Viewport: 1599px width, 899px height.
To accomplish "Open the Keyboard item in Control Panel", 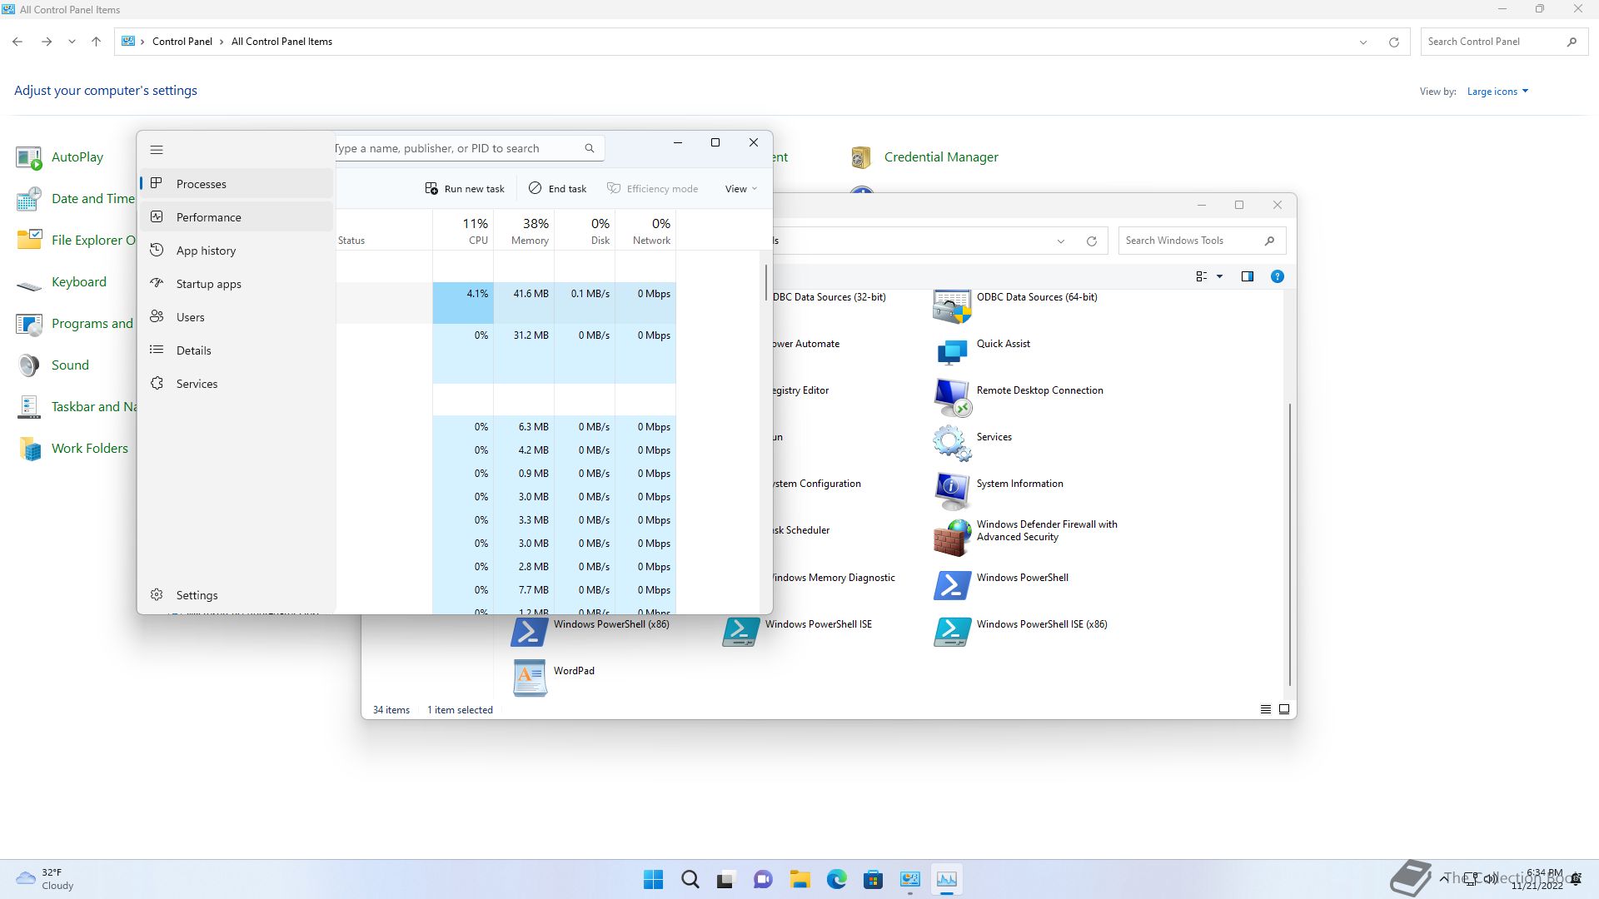I will (61, 282).
